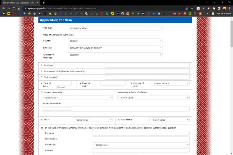Image resolution: width=233 pixels, height=155 pixels.
Task: Open the Sex dropdown list
Action: [93, 120]
